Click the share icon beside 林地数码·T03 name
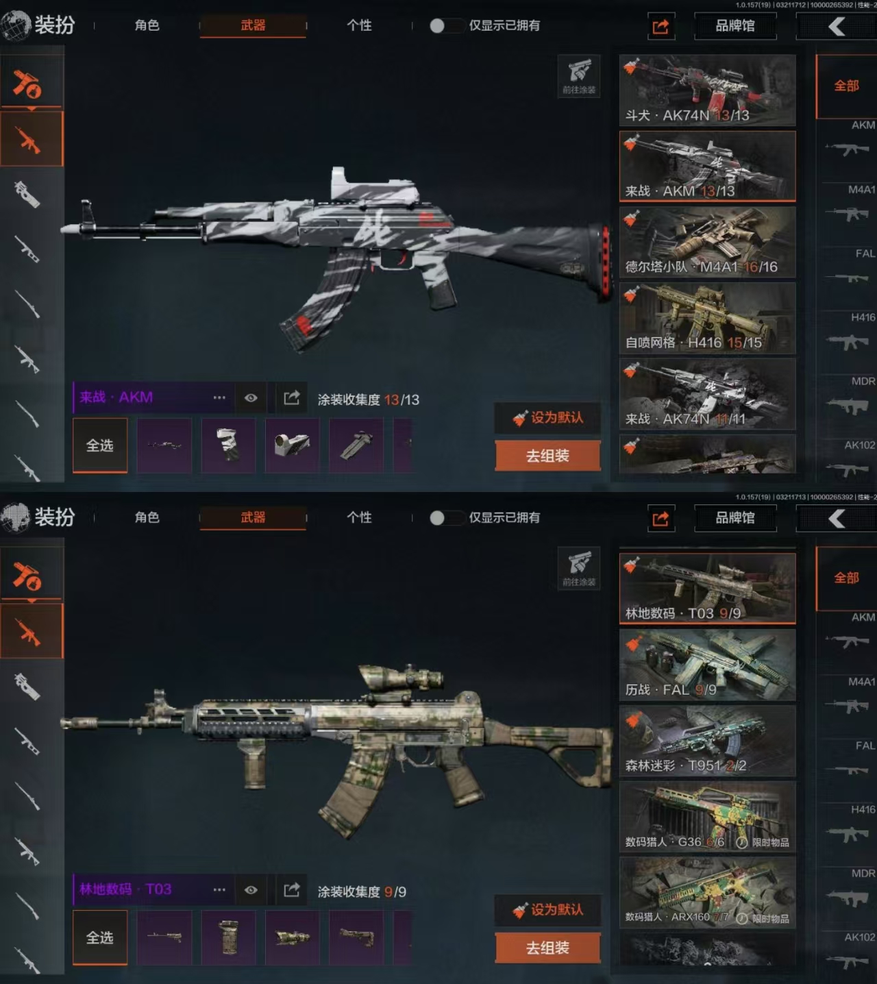Viewport: 877px width, 984px height. coord(291,889)
